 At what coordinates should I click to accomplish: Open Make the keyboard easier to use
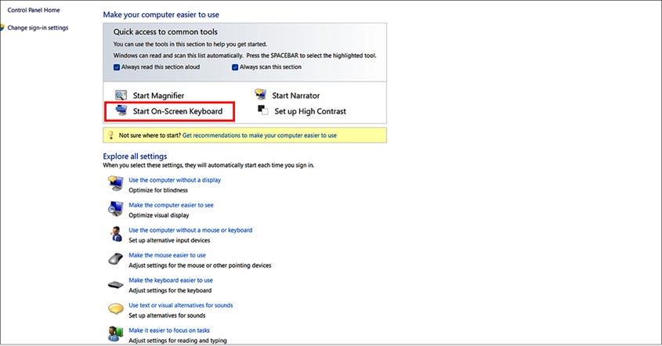pyautogui.click(x=171, y=280)
